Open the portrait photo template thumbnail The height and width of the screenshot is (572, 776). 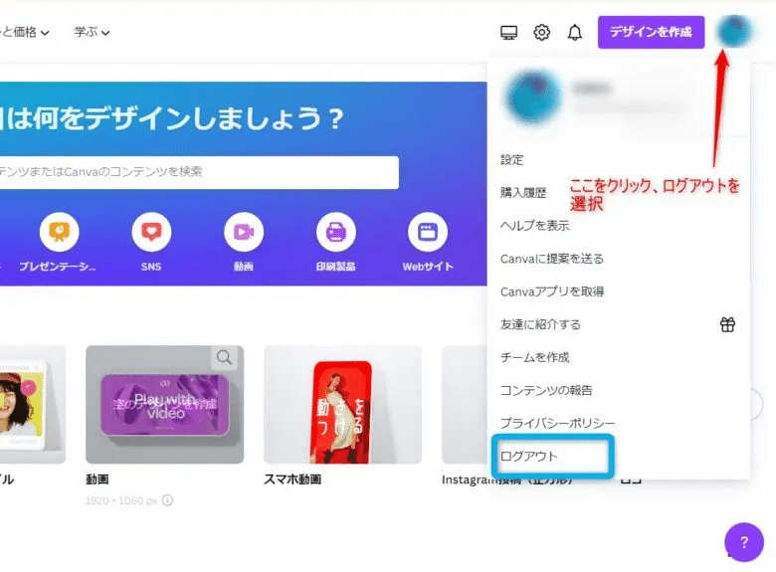33,404
